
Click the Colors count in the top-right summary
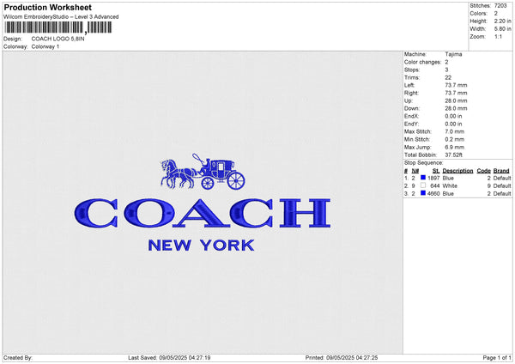point(496,14)
